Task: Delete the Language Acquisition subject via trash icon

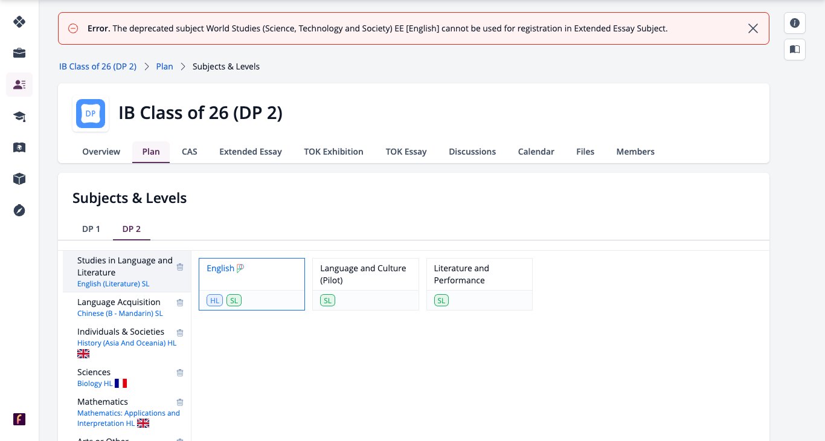Action: [x=180, y=303]
